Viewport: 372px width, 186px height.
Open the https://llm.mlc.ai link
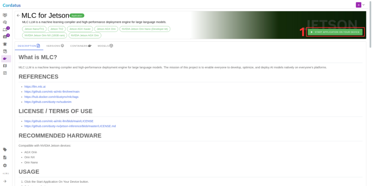pyautogui.click(x=35, y=87)
